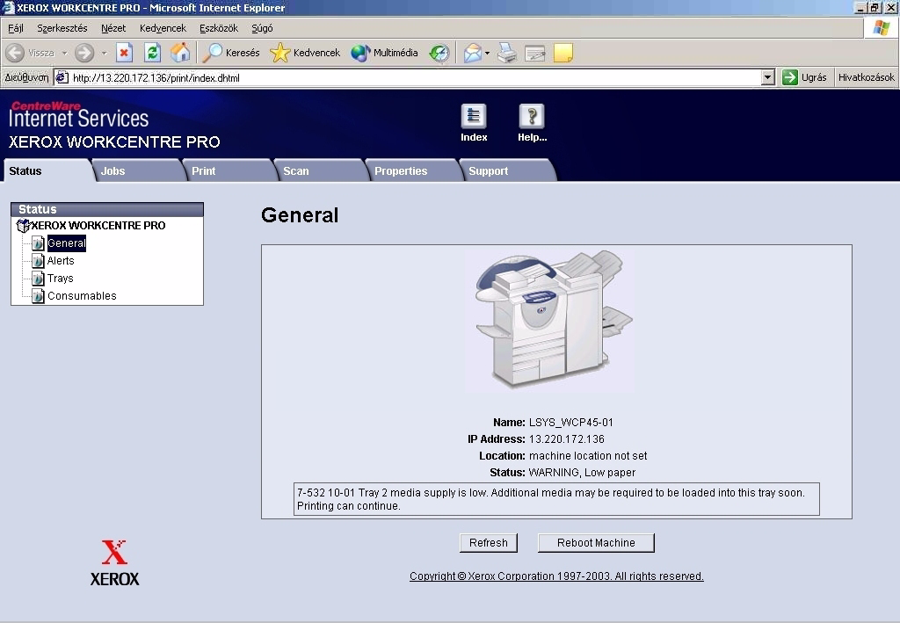Open the Súgó menu
The width and height of the screenshot is (900, 623).
[x=262, y=28]
